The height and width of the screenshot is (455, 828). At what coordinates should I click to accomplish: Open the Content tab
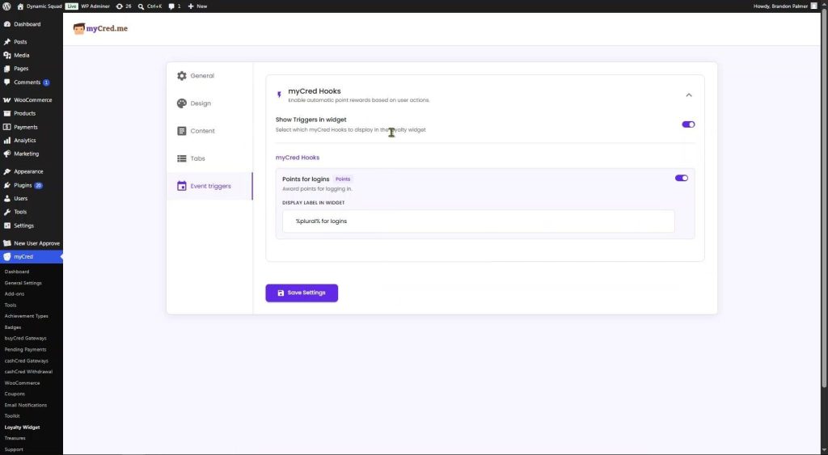(209, 131)
